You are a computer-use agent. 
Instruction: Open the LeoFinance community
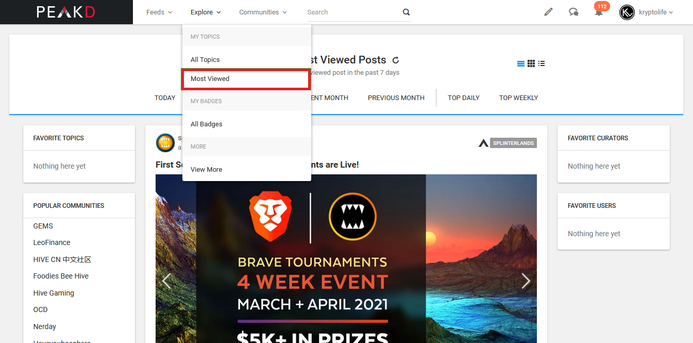tap(52, 242)
